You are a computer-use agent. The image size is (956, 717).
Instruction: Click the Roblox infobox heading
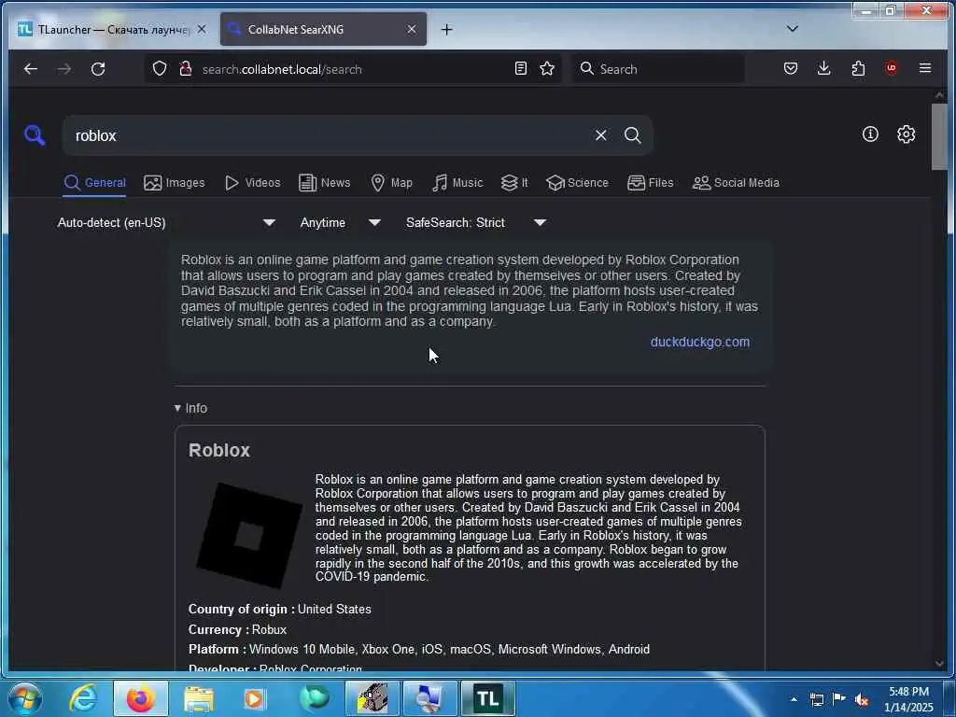(218, 450)
